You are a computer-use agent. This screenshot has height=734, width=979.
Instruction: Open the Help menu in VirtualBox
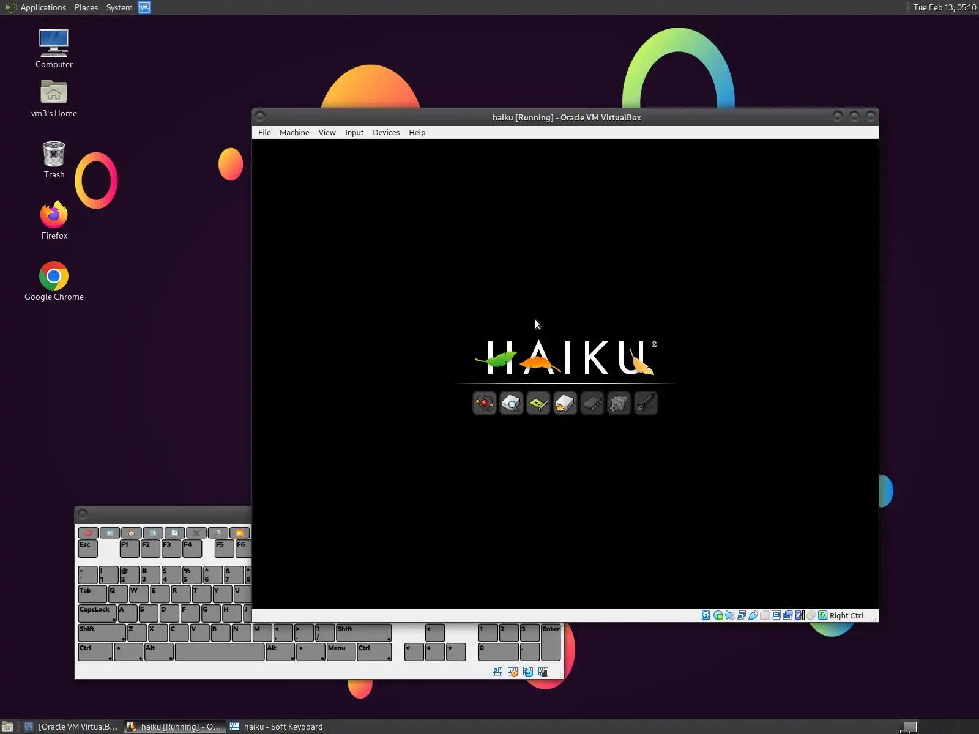(417, 132)
